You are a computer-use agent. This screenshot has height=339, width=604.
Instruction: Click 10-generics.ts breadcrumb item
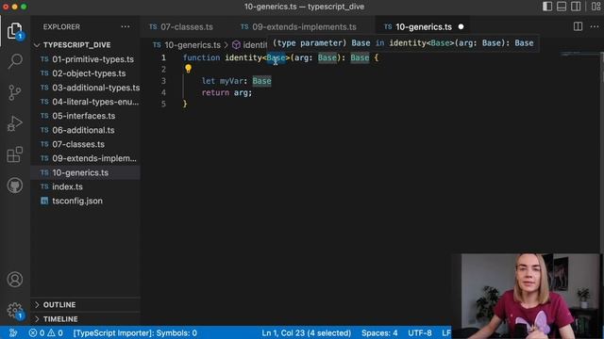[x=187, y=45]
